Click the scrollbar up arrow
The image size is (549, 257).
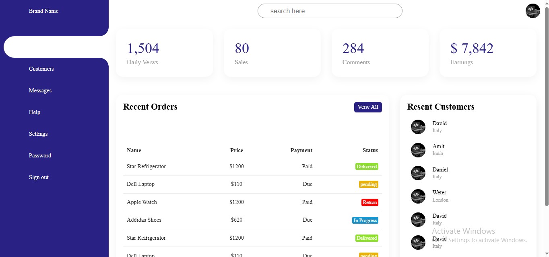pos(546,3)
